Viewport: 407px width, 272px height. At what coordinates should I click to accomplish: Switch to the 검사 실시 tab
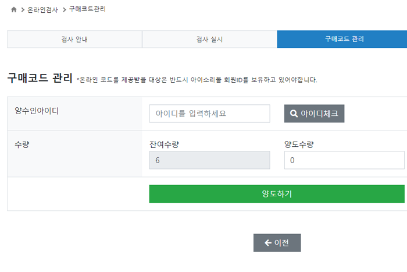(209, 39)
